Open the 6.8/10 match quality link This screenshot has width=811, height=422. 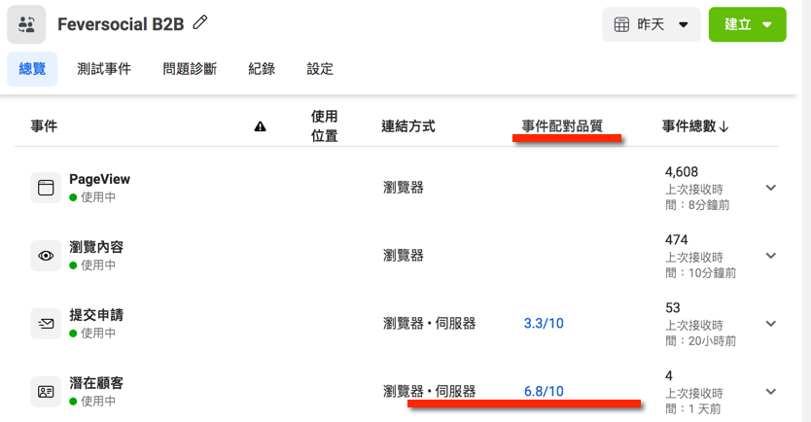pyautogui.click(x=544, y=392)
